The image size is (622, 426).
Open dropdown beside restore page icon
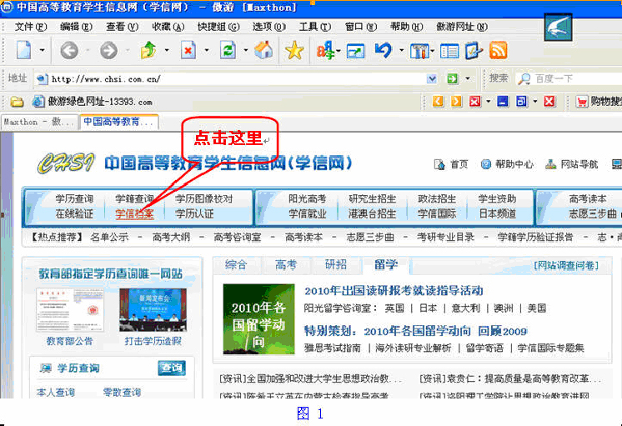pyautogui.click(x=535, y=102)
